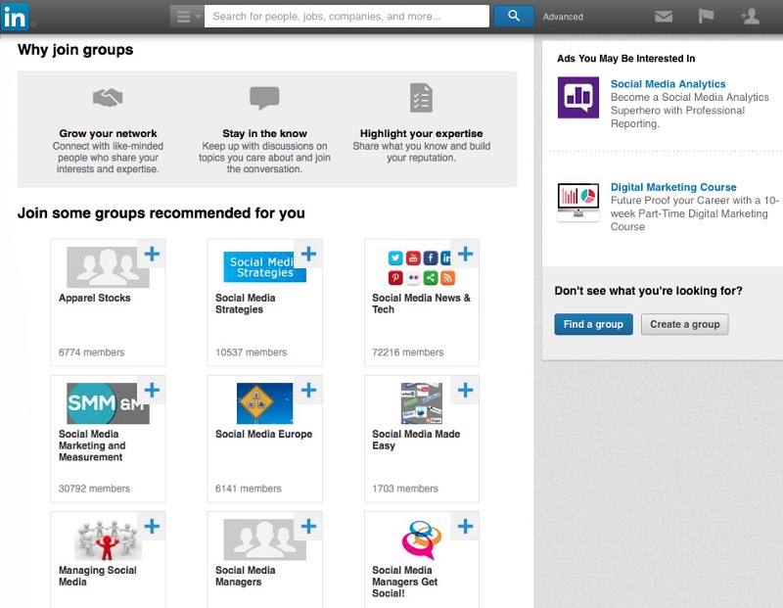Click the handshake Grow your network icon
Image resolution: width=783 pixels, height=608 pixels.
point(108,98)
